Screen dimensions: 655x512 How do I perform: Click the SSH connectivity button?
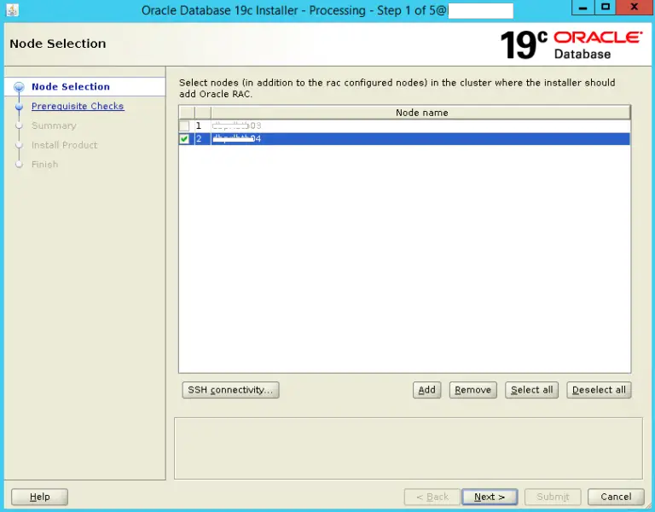pos(230,390)
